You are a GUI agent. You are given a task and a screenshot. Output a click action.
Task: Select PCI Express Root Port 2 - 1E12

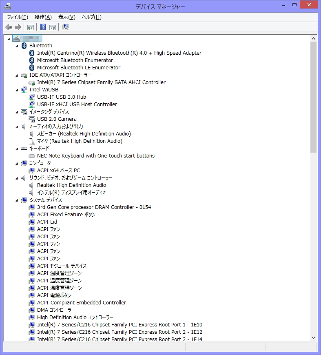(120, 332)
